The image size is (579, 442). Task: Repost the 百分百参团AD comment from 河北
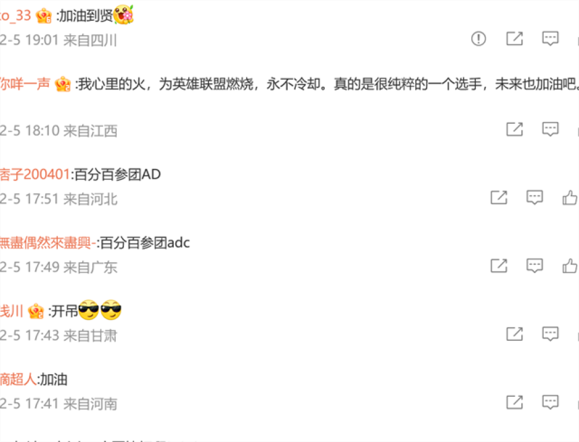499,197
